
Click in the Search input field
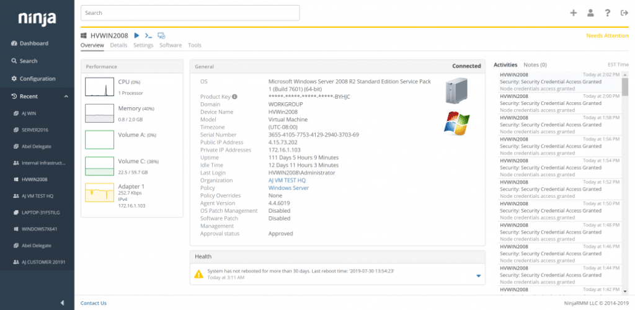pos(190,13)
